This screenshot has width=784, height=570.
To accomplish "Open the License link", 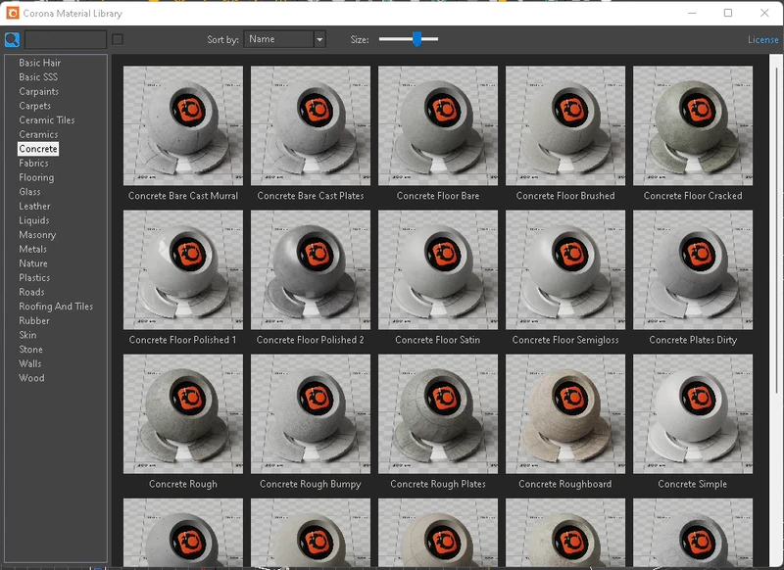I will coord(763,39).
